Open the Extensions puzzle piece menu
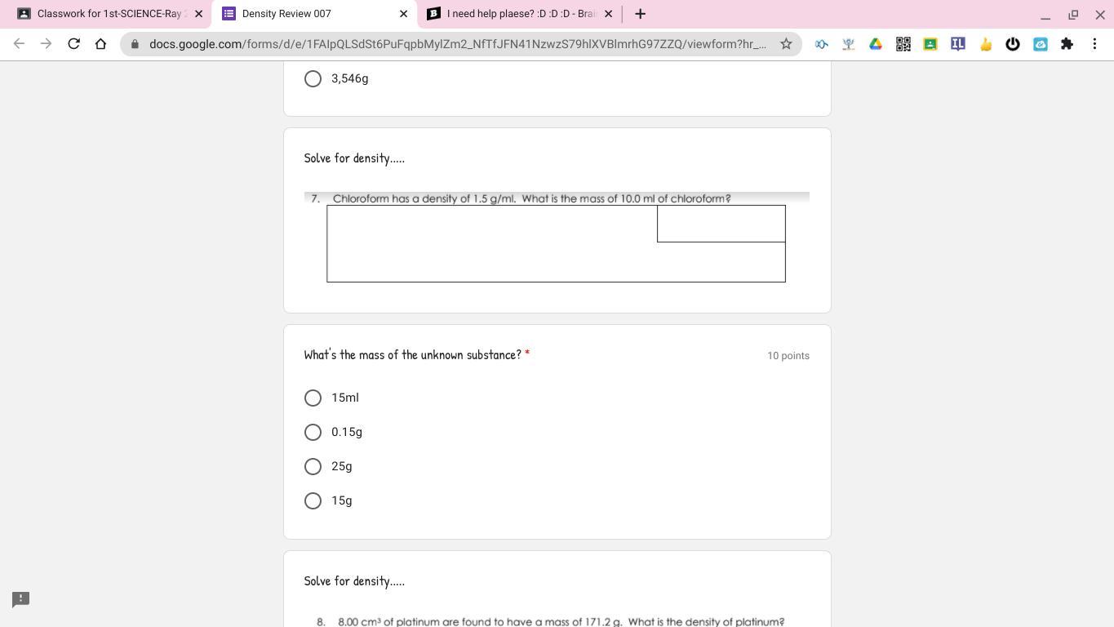The image size is (1114, 627). [x=1067, y=44]
